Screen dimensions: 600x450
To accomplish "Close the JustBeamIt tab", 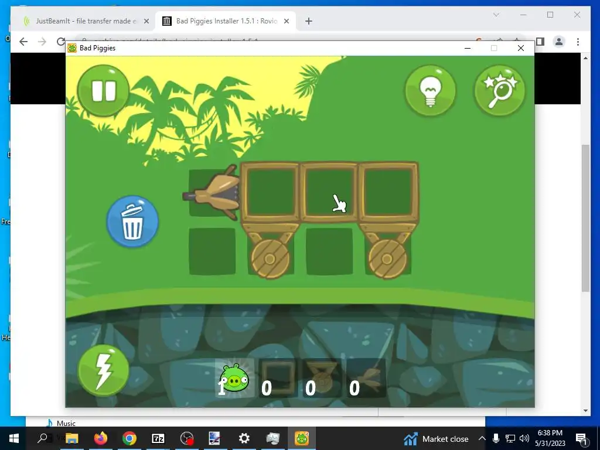I will point(146,21).
